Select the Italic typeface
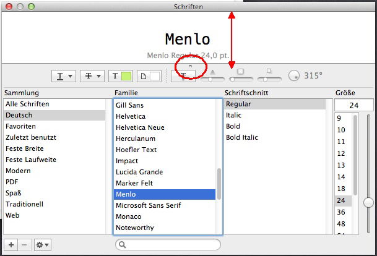Image resolution: width=377 pixels, height=256 pixels. (275, 115)
